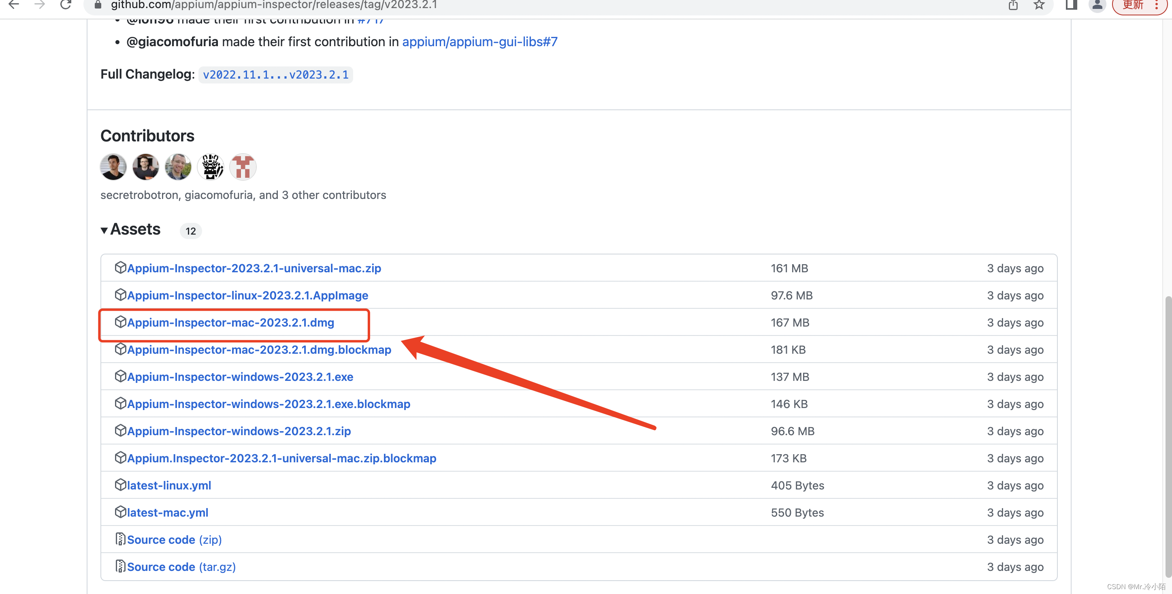Download Appium-Inspector-windows-2023.2.1.zip
The image size is (1172, 594).
click(239, 431)
